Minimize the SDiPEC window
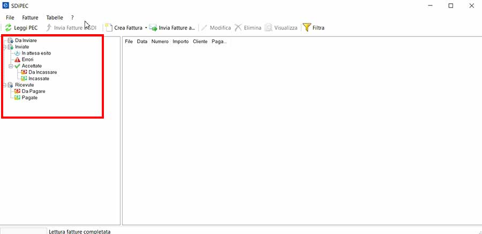 (x=431, y=6)
